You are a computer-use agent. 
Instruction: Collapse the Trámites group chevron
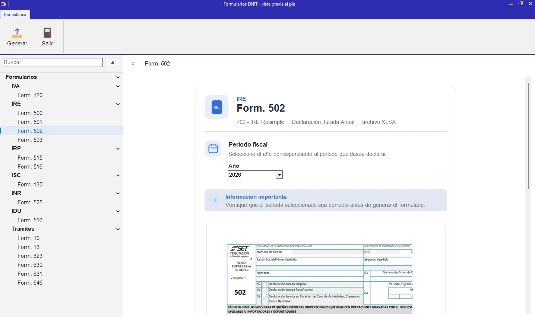[x=118, y=229]
